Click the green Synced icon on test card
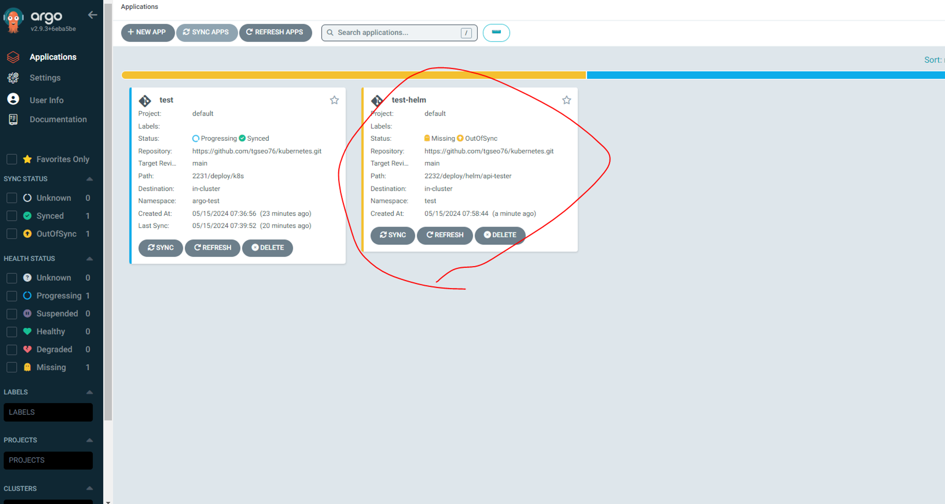Image resolution: width=945 pixels, height=504 pixels. [242, 138]
